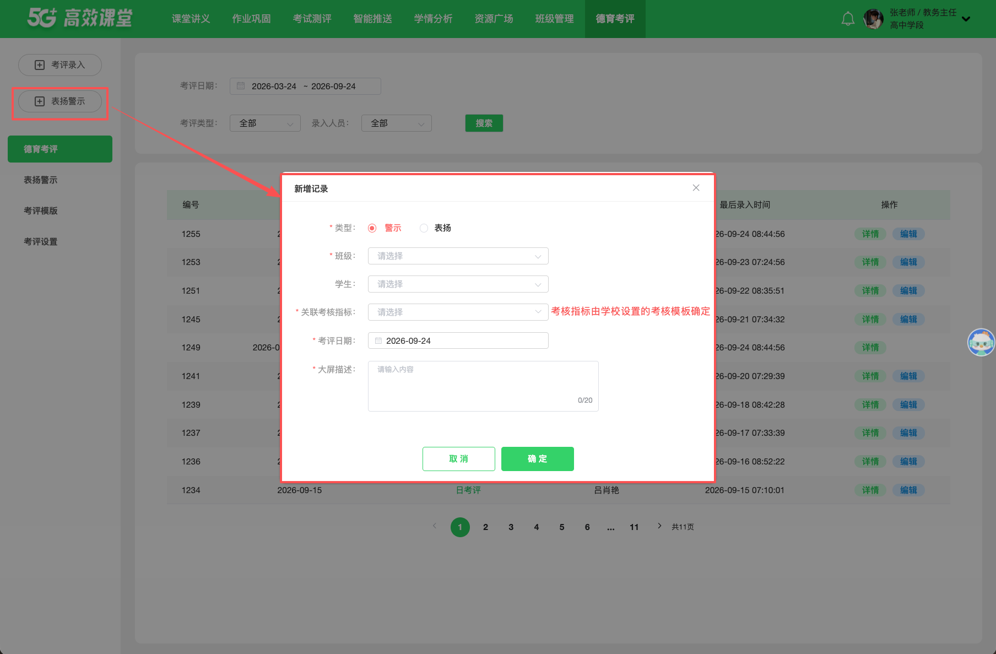Image resolution: width=996 pixels, height=654 pixels.
Task: Go to page 11 in pagination
Action: [634, 527]
